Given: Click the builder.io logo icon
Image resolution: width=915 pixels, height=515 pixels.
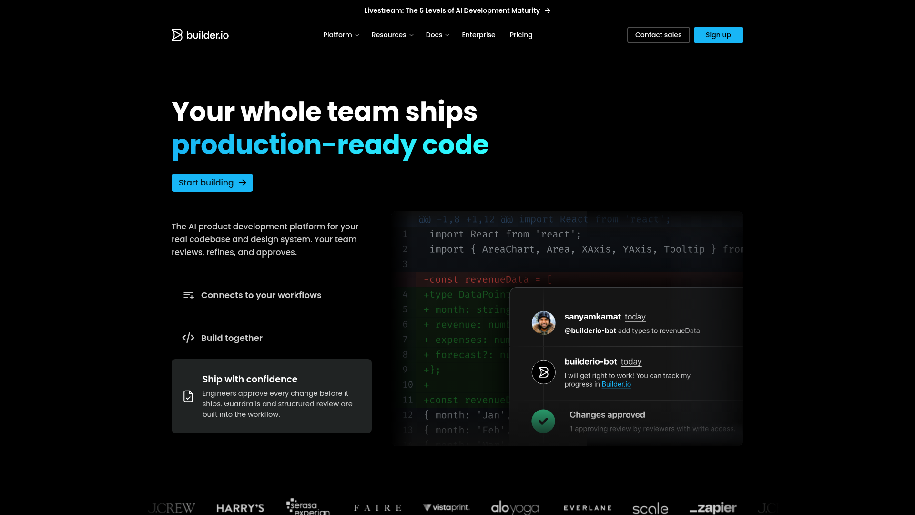Looking at the screenshot, I should 176,35.
